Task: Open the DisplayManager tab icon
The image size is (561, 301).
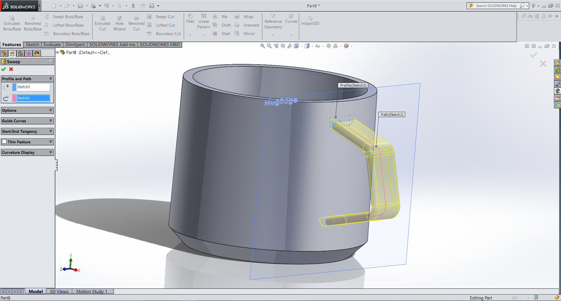Action: pos(37,53)
